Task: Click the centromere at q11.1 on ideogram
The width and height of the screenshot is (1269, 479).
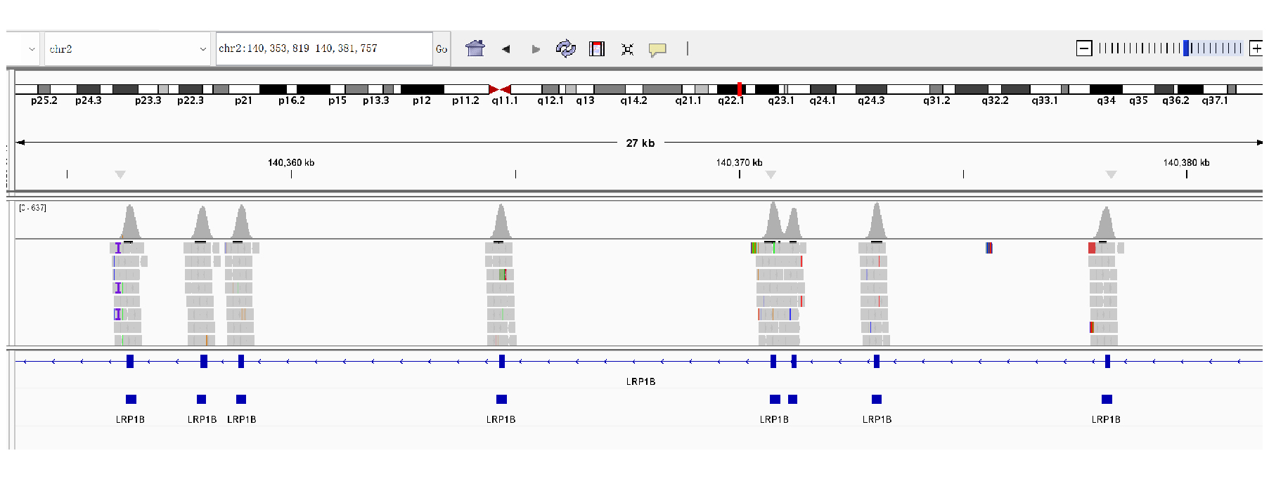Action: (499, 89)
